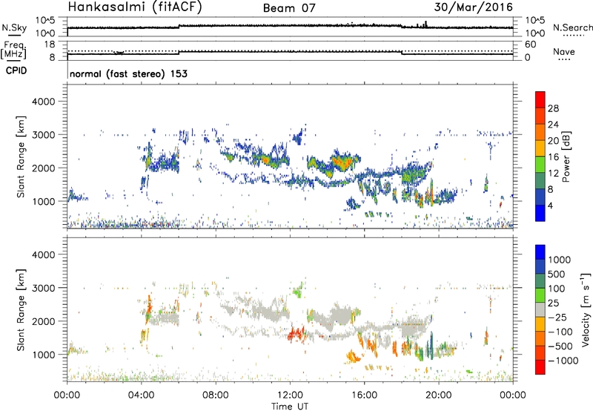Click the 'Nave' legend label
The image size is (593, 411).
[x=564, y=52]
